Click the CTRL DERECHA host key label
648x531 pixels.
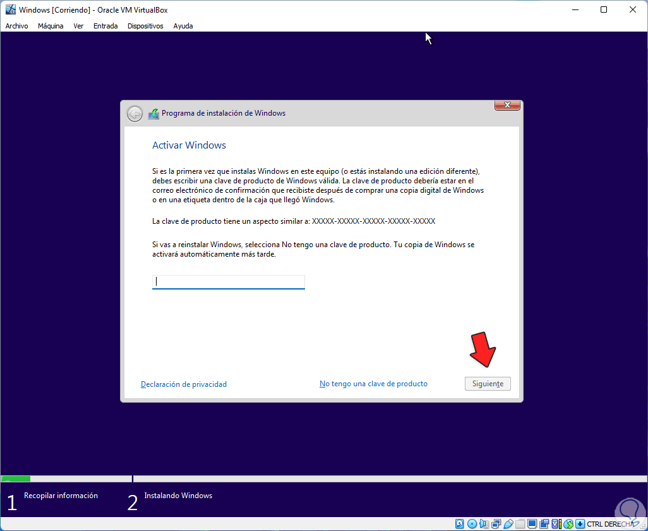pyautogui.click(x=610, y=525)
